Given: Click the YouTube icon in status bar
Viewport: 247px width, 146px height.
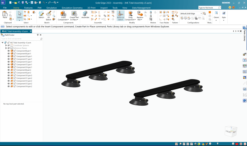Looking at the screenshot, I should 237,144.
